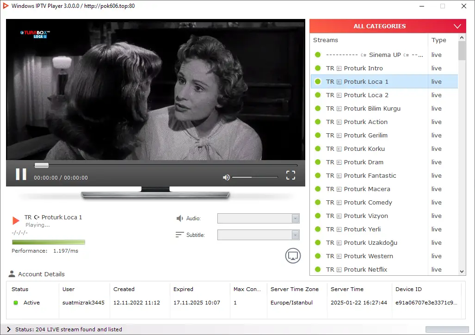Image resolution: width=475 pixels, height=335 pixels.
Task: Click the green Active status indicator
Action: (x=16, y=303)
